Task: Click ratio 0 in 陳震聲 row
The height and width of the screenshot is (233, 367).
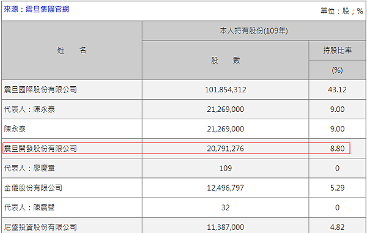Action: 337,207
